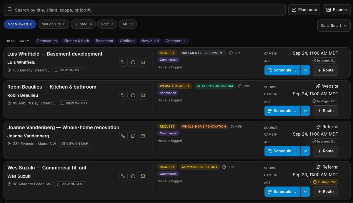Switch to the Not Viewed tab
Screen dimensions: 353x203
tap(20, 24)
